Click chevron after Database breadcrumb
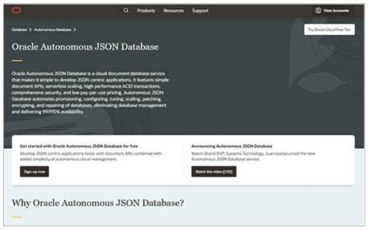The height and width of the screenshot is (230, 369). pos(31,30)
